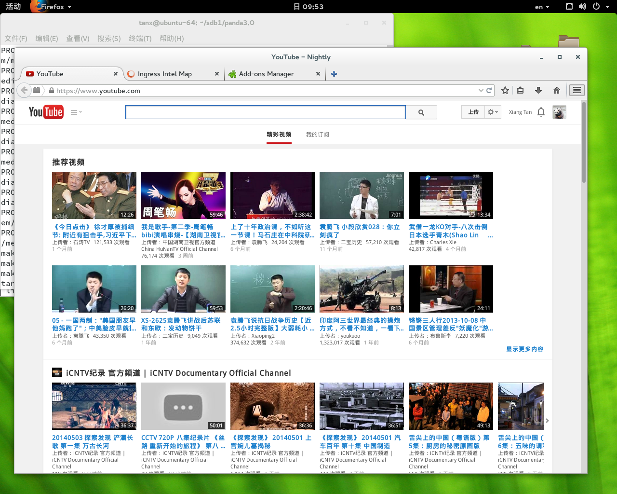Open terminal 文件(F) menu
This screenshot has height=494, width=617.
click(16, 39)
